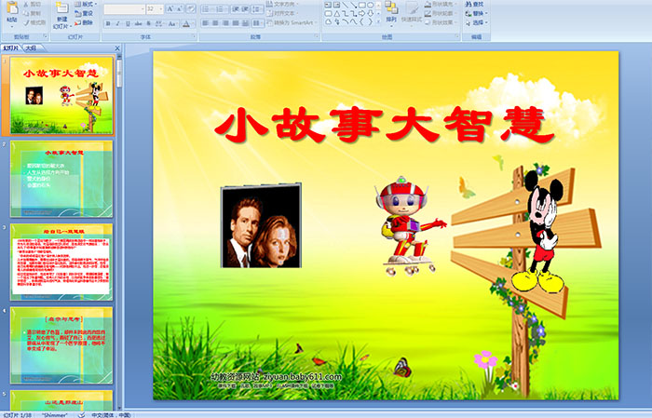This screenshot has height=418, width=652.
Task: Open the Paragraph group dialog launcher
Action: tap(317, 36)
